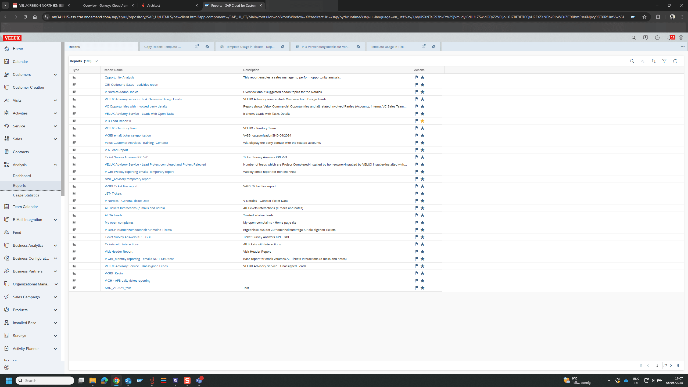
Task: Remove V-D Lead Report IE from favorites
Action: tap(422, 121)
